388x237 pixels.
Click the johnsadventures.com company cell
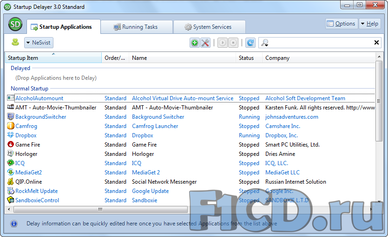coord(292,117)
